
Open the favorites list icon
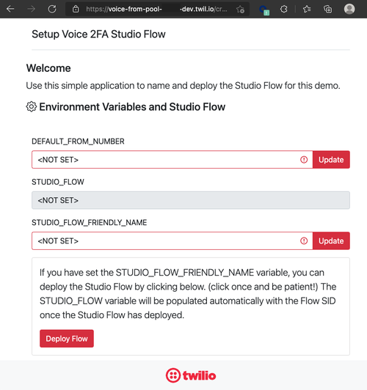pyautogui.click(x=307, y=10)
